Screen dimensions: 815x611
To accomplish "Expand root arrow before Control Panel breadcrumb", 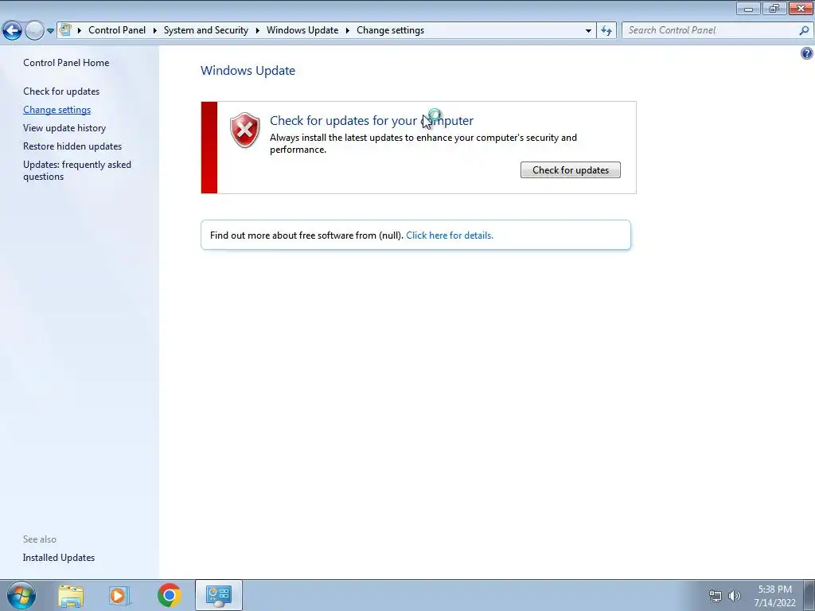I will pyautogui.click(x=80, y=31).
